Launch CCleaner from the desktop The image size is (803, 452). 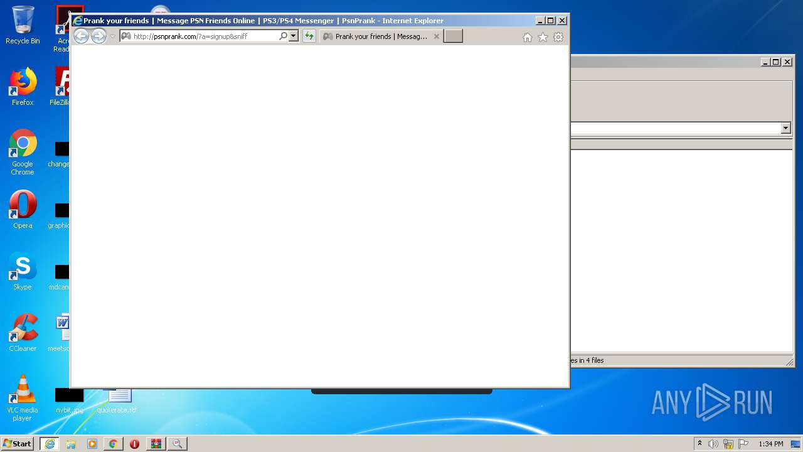(x=23, y=333)
